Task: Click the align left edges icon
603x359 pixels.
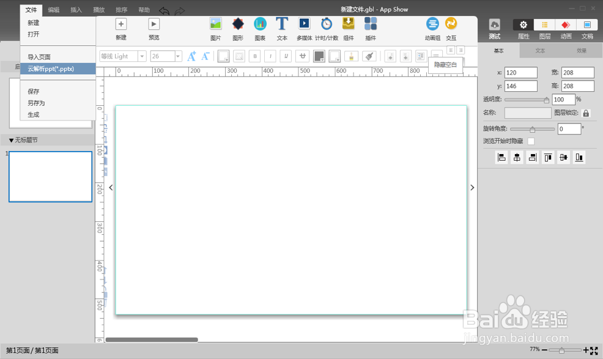Action: click(501, 157)
